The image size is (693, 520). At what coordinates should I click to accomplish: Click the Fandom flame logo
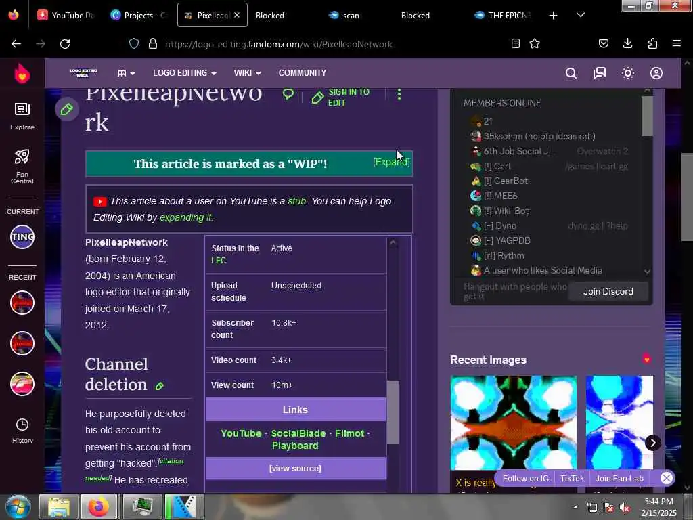tap(22, 73)
